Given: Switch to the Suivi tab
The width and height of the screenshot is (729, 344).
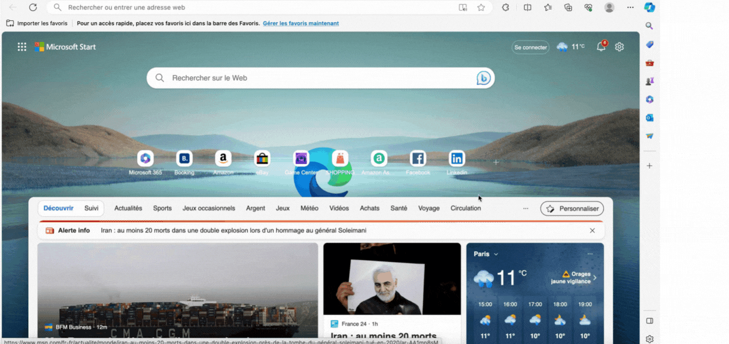Looking at the screenshot, I should (x=92, y=208).
